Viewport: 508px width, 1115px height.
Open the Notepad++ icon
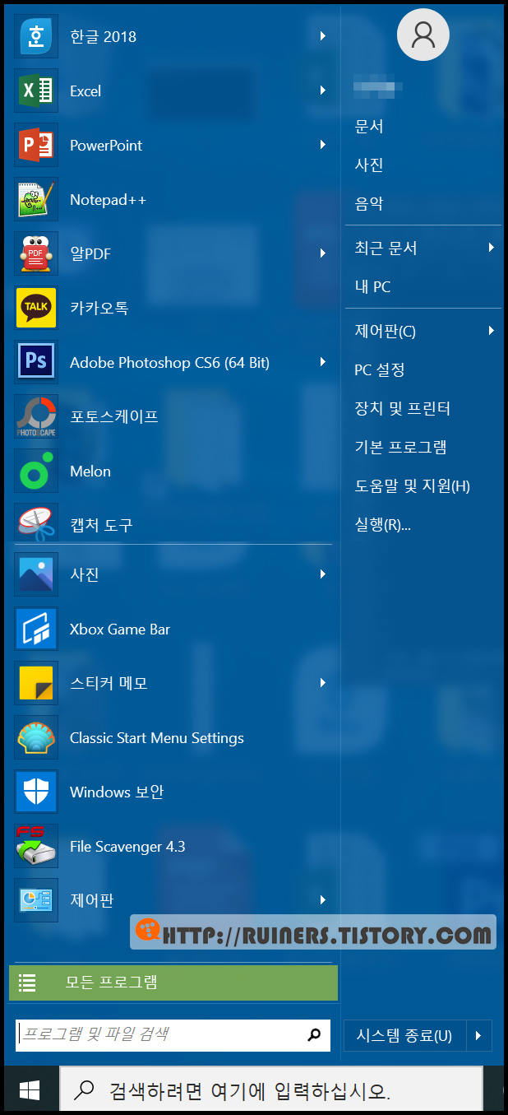pos(36,199)
